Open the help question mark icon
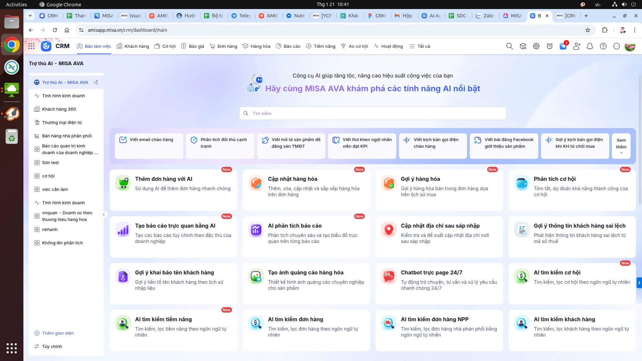Image resolution: width=642 pixels, height=361 pixels. [603, 46]
